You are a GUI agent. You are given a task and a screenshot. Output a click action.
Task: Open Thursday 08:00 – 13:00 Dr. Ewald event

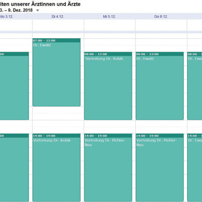pyautogui.click(x=160, y=86)
